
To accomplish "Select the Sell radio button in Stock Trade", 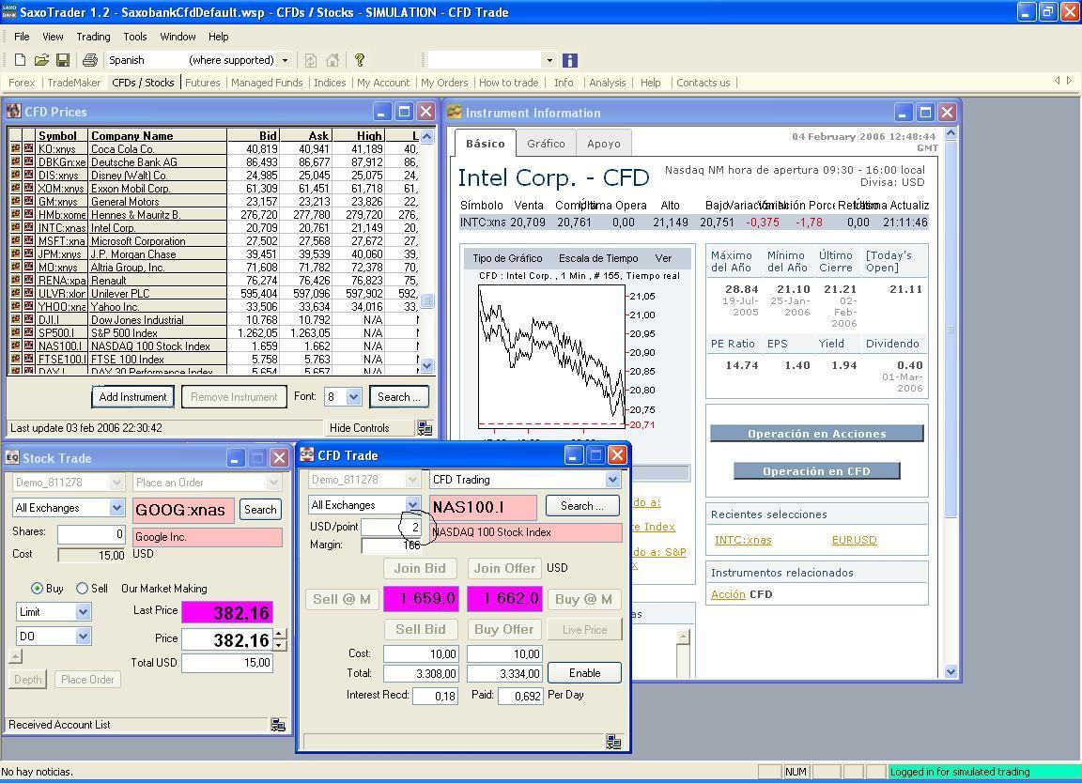I will tap(82, 589).
